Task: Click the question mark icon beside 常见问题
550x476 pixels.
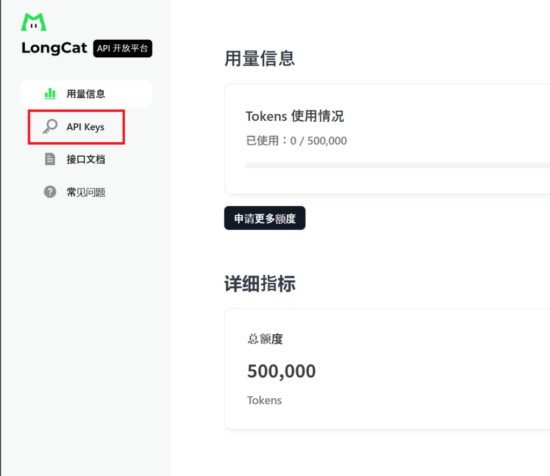Action: tap(49, 192)
